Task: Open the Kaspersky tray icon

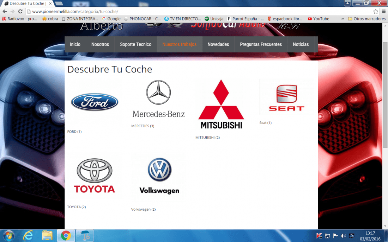Action: pyautogui.click(x=319, y=236)
